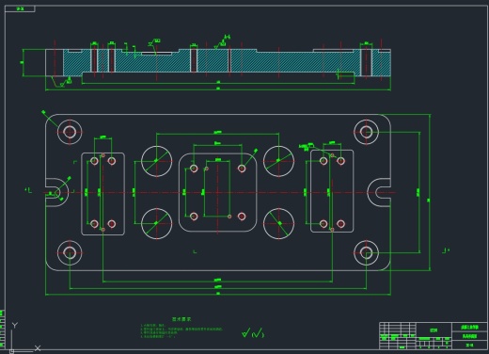Pick the bottom-right corner counterbored hole
Image resolution: width=489 pixels, height=354 pixels.
pyautogui.click(x=366, y=252)
